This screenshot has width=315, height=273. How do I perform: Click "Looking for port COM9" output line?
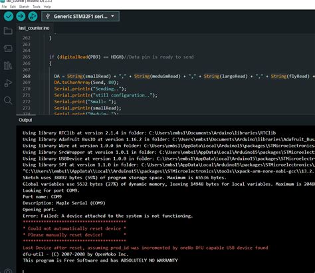pyautogui.click(x=51, y=190)
